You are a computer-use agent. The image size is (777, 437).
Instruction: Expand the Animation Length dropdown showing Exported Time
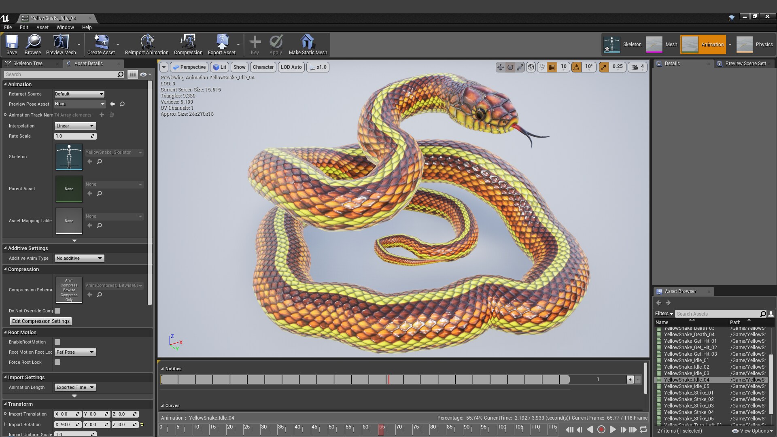click(75, 387)
